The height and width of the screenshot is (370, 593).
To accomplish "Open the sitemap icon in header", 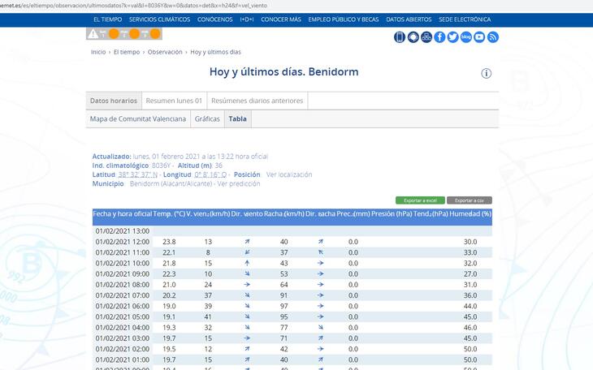I will pos(426,37).
